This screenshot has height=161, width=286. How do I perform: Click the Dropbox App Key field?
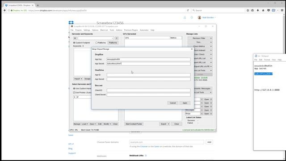149,59
